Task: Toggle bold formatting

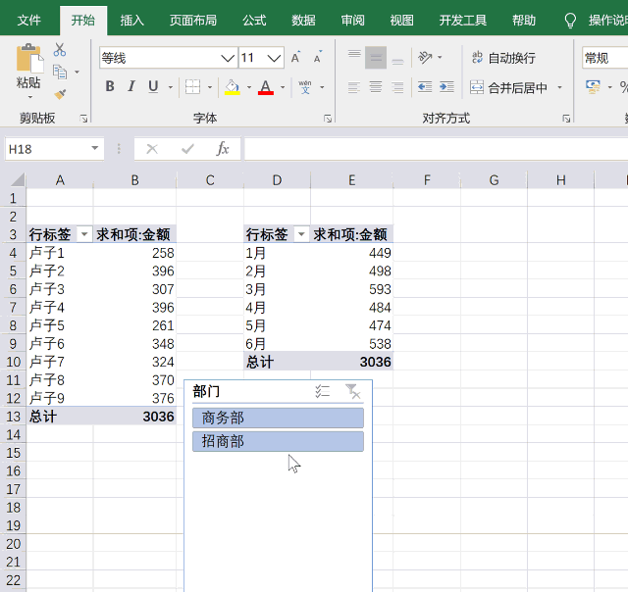Action: click(x=110, y=86)
